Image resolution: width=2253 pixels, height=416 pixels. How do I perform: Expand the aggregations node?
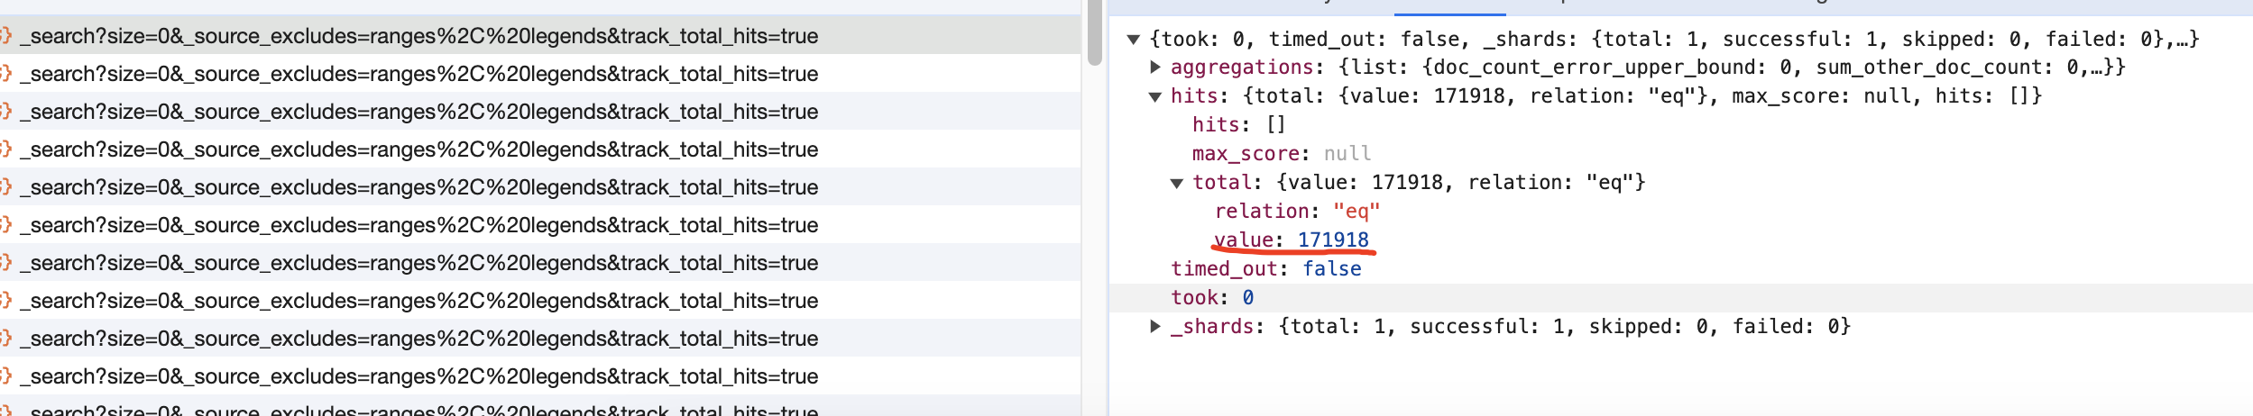click(1155, 68)
